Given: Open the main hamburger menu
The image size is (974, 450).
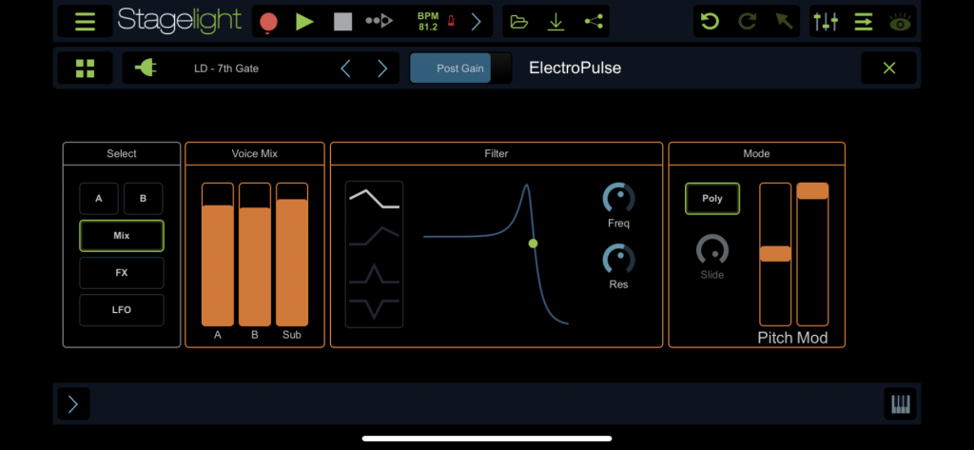Looking at the screenshot, I should pyautogui.click(x=85, y=21).
